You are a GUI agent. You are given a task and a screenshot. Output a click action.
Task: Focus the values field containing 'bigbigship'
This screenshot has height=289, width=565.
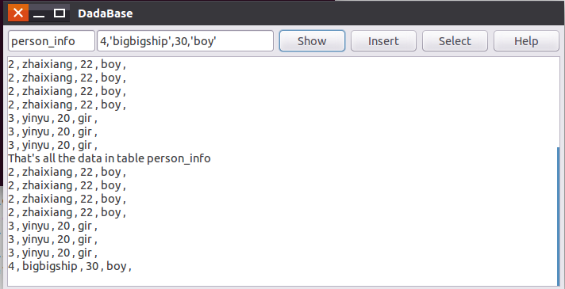tap(185, 41)
